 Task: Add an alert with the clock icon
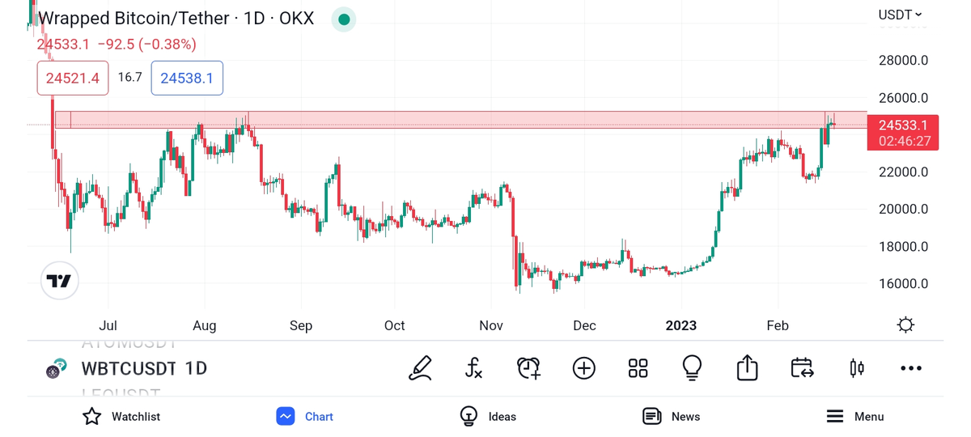[528, 368]
